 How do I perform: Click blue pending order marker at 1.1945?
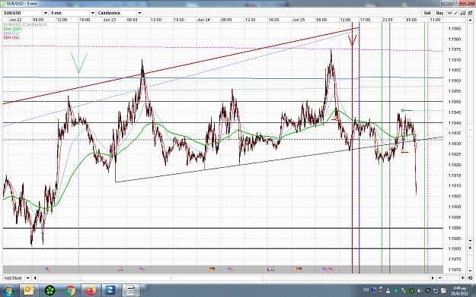pos(403,110)
